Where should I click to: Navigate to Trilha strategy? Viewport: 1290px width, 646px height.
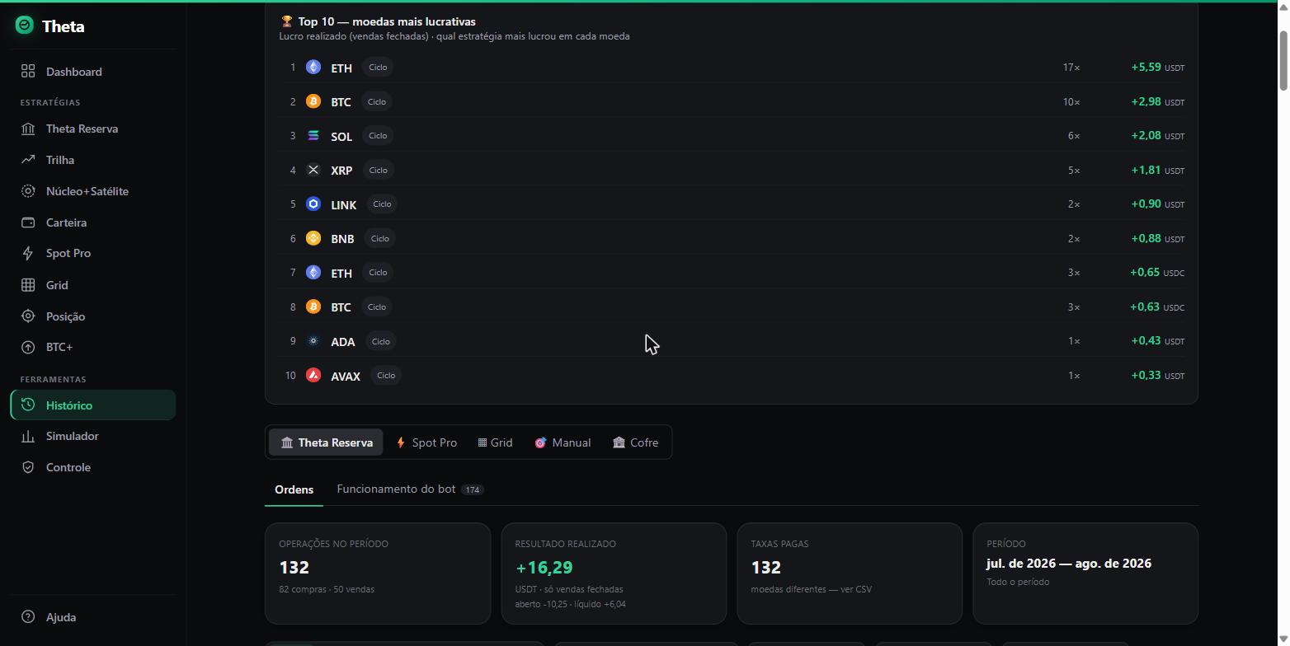click(x=93, y=160)
